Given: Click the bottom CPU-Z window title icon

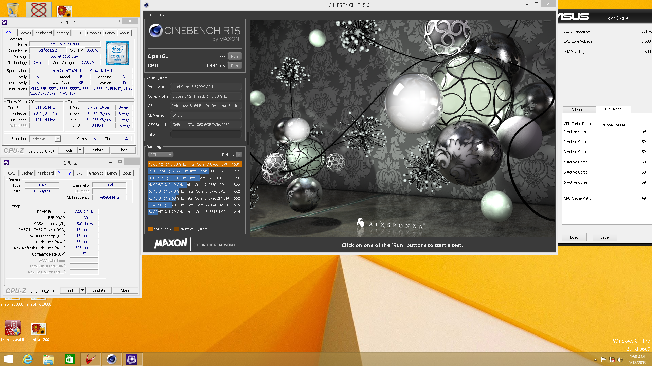Looking at the screenshot, I should point(6,163).
